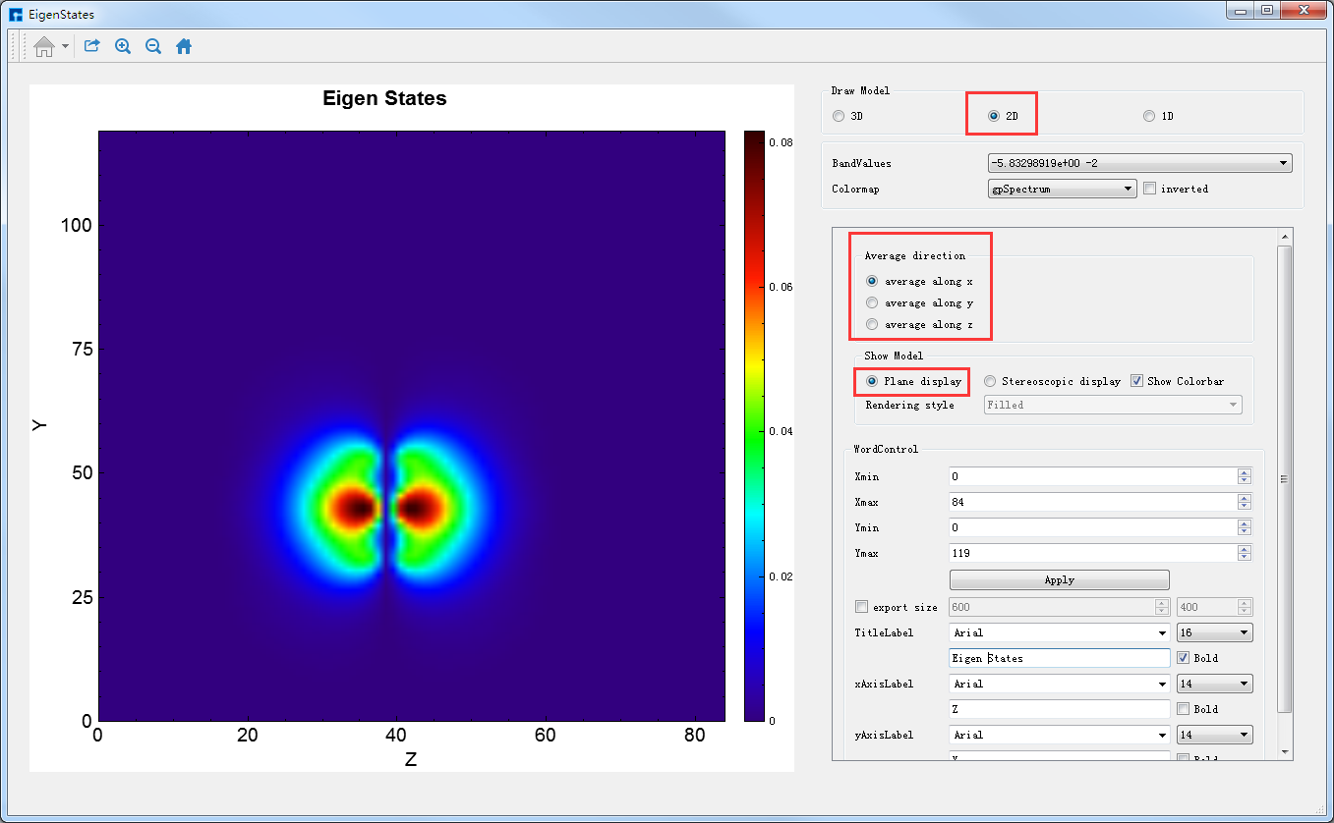The image size is (1334, 823).
Task: Click the settings panel vertical scrollbar
Action: [1284, 478]
